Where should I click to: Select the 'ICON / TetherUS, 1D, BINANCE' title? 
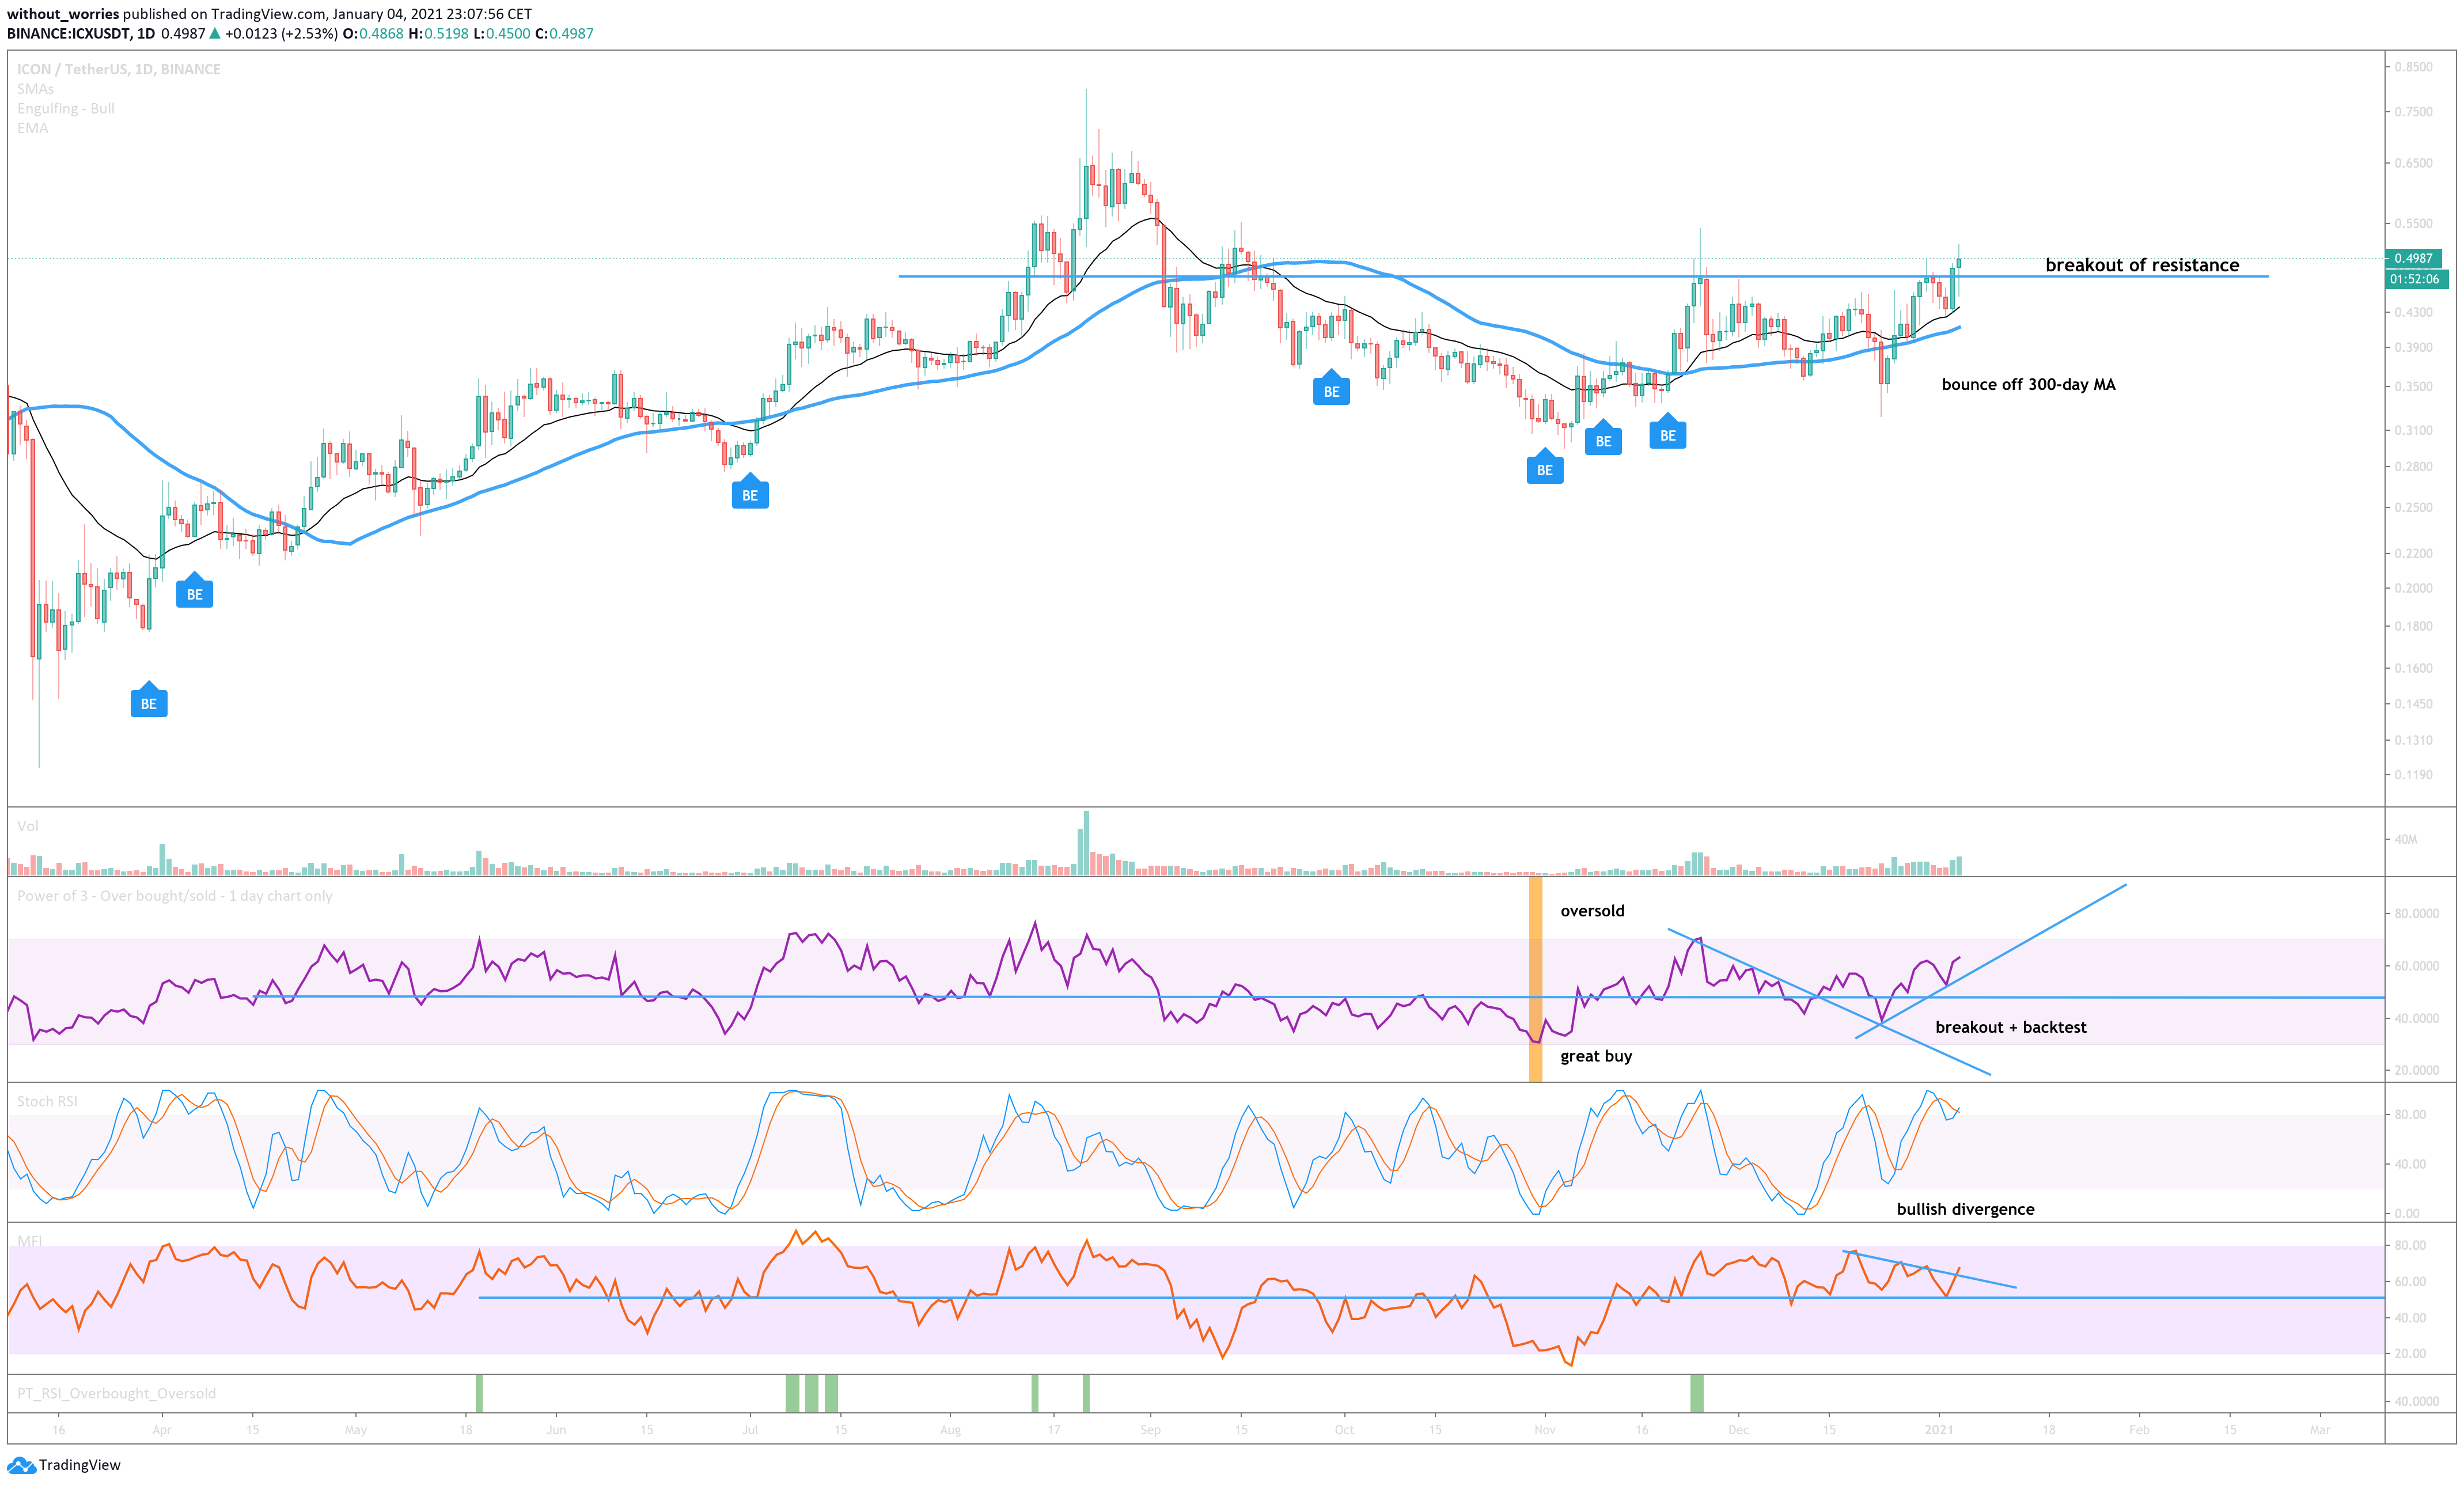click(119, 69)
